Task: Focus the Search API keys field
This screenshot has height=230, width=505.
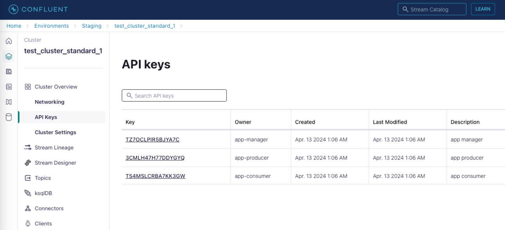Action: 174,96
